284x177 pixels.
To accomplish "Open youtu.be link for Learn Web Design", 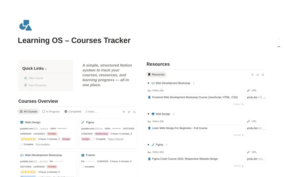I will click(256, 128).
